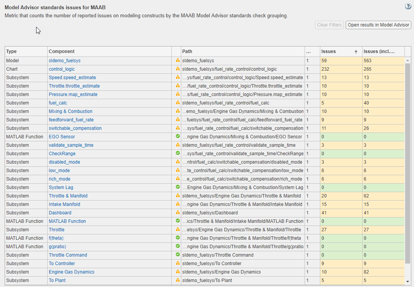Open the Intake Manifold component link
The width and height of the screenshot is (414, 287).
64,204
